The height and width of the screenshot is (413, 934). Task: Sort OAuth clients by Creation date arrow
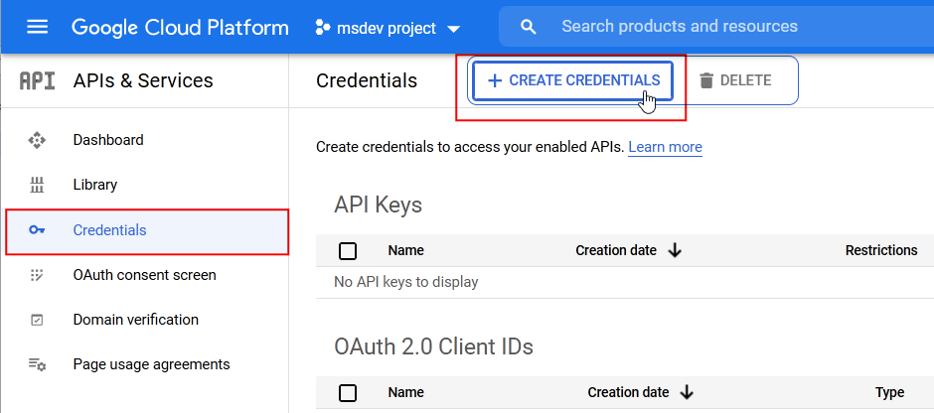[687, 393]
